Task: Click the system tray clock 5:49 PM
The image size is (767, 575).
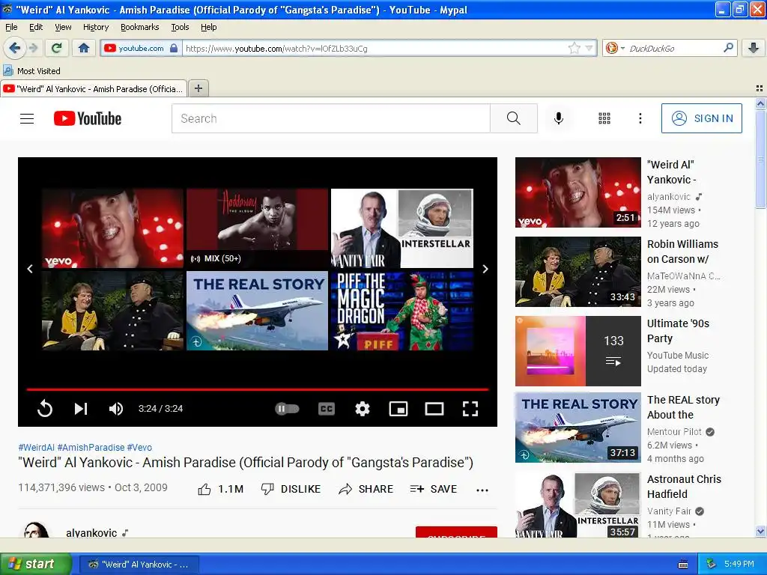Action: (x=739, y=564)
